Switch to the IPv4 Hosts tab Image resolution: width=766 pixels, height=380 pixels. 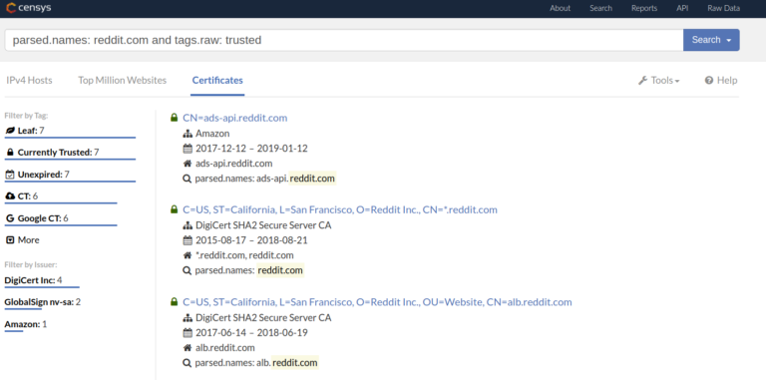(29, 80)
